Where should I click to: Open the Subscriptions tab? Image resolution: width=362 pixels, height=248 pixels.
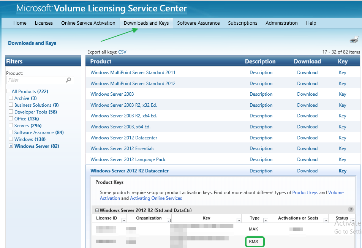(x=243, y=23)
